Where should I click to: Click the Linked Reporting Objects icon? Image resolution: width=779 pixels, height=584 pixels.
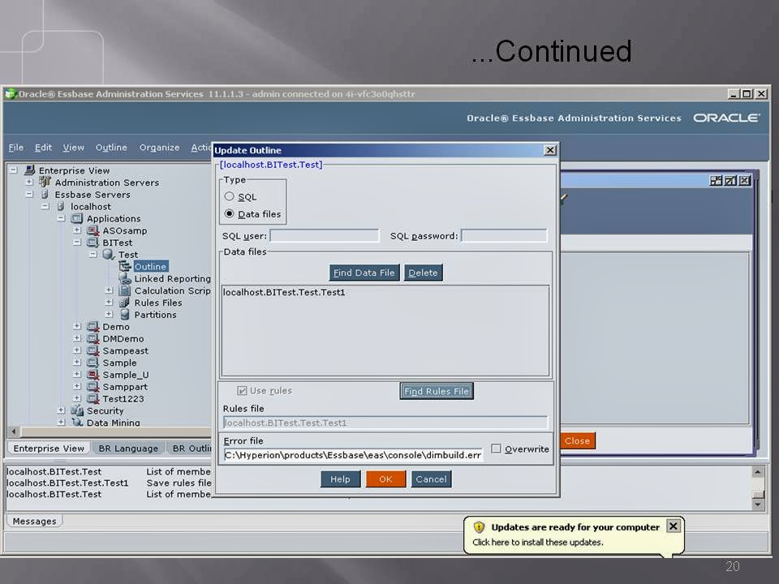pyautogui.click(x=125, y=278)
